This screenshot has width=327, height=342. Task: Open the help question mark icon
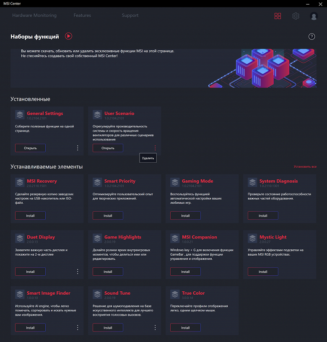coord(311,36)
